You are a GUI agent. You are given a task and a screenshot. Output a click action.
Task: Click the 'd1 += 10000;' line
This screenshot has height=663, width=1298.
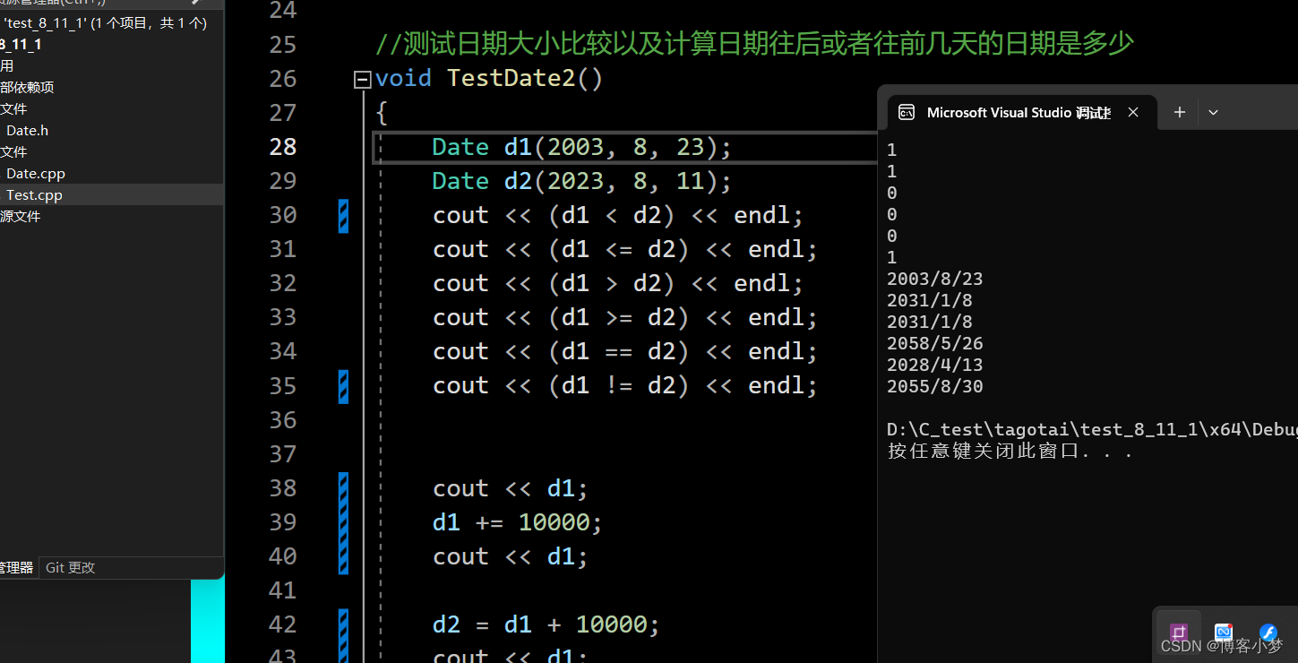pyautogui.click(x=518, y=521)
